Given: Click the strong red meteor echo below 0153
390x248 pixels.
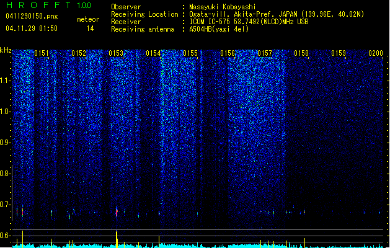Looking at the screenshot, I should pos(117,212).
